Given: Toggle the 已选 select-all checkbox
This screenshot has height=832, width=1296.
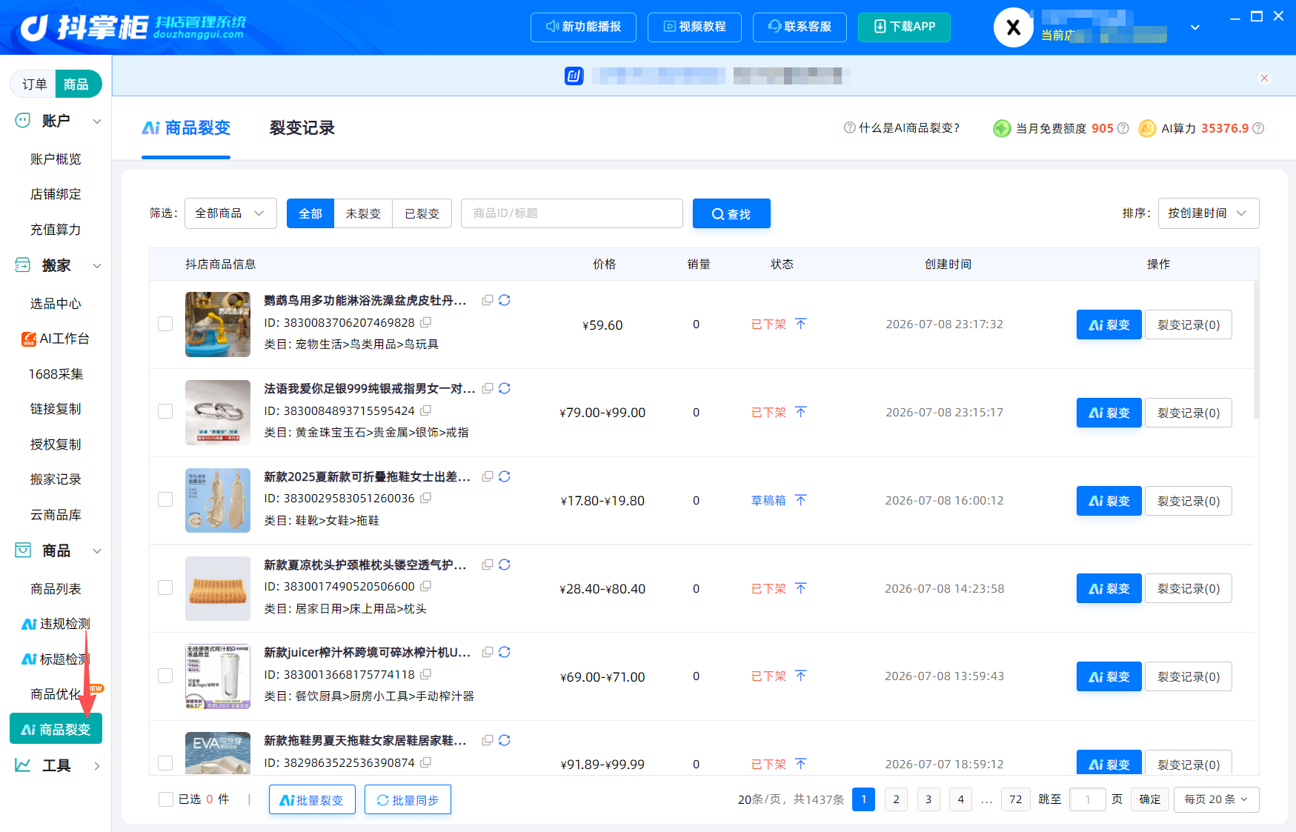Looking at the screenshot, I should [x=166, y=799].
